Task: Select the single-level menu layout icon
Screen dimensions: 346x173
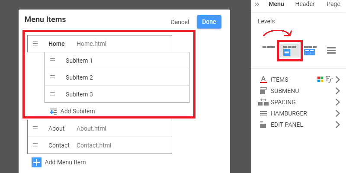Action: point(269,47)
